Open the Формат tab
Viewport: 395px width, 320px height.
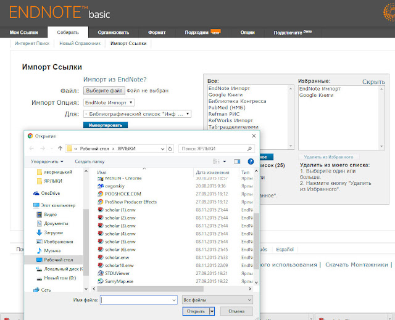coord(157,33)
